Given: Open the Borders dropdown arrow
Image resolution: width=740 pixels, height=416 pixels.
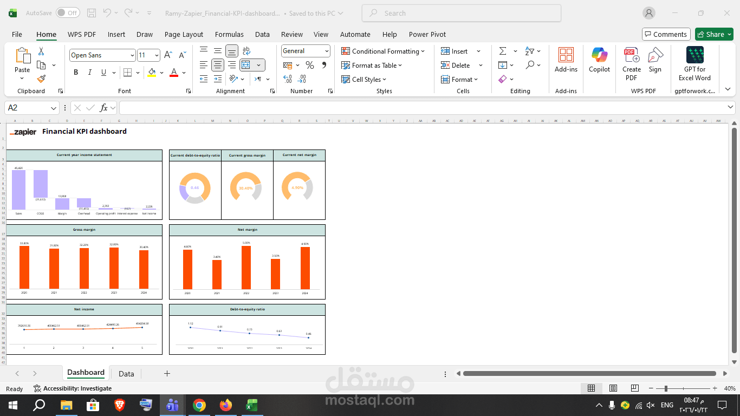Looking at the screenshot, I should click(138, 73).
